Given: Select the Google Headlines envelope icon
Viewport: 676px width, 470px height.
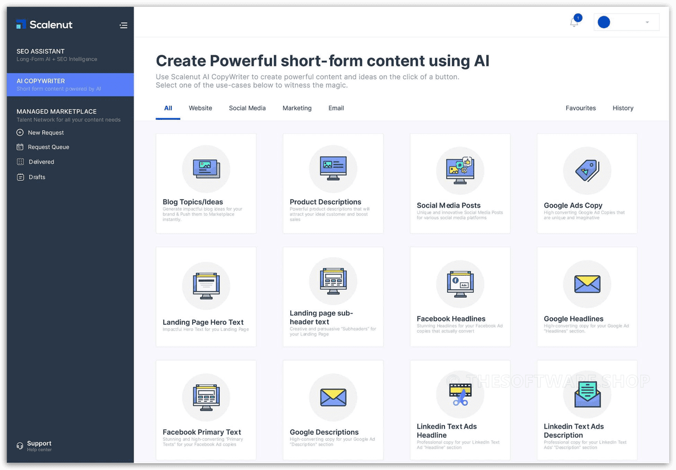Looking at the screenshot, I should [587, 284].
